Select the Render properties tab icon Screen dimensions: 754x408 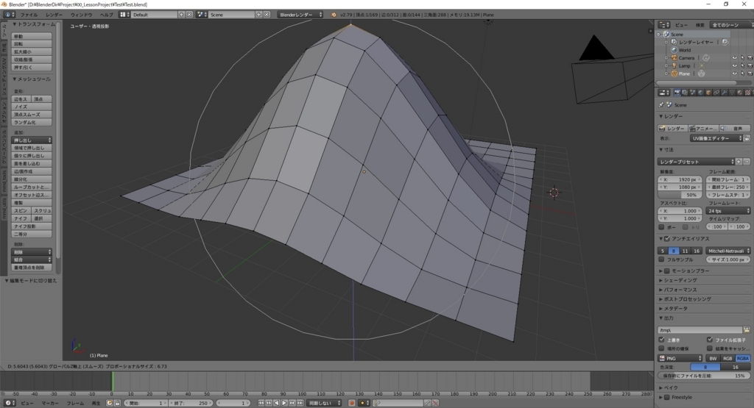677,93
